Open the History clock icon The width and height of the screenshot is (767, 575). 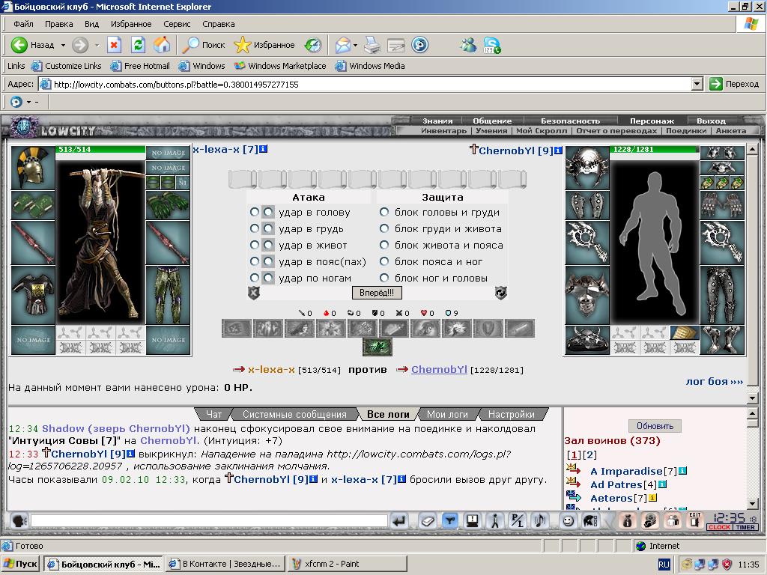[313, 45]
